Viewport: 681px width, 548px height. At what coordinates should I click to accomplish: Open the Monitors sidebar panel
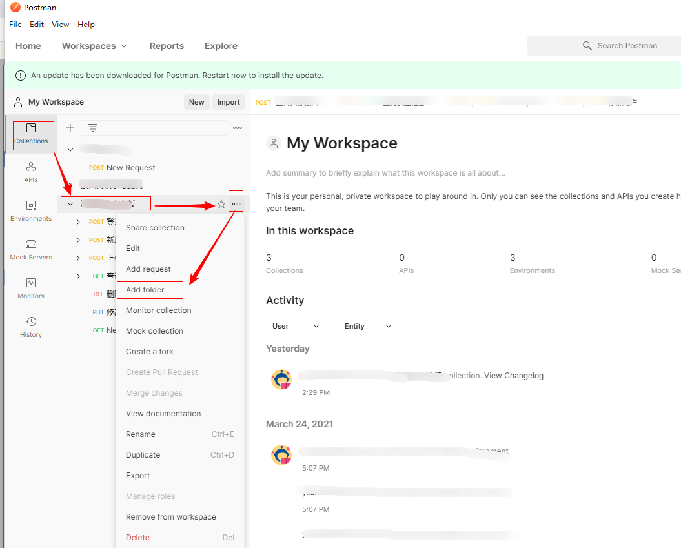[x=31, y=289]
